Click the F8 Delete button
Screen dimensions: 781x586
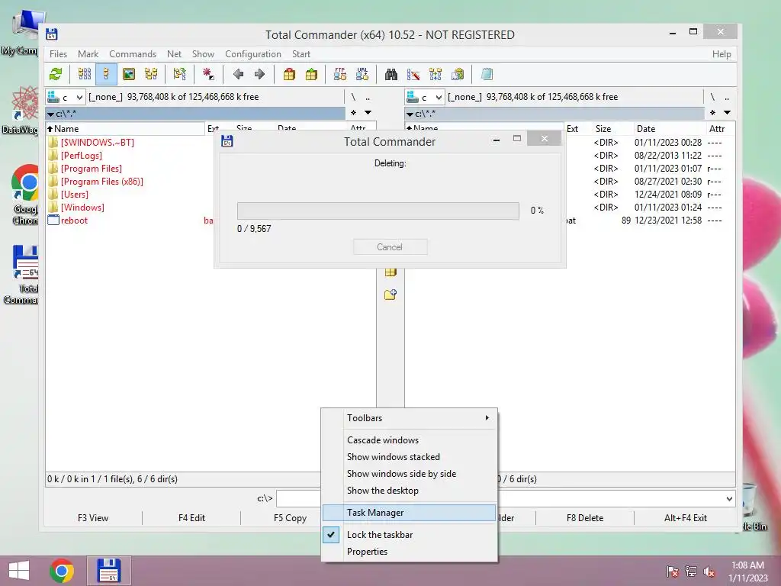585,518
